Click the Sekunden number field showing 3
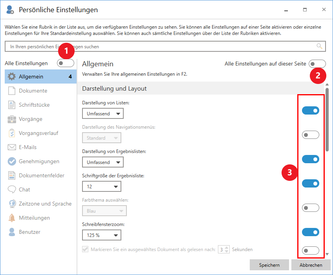Viewport: 333px width, 275px height. tap(224, 250)
